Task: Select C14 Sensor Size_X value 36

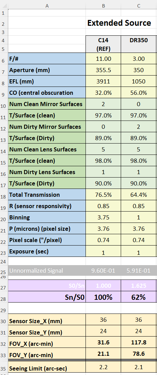Action: click(103, 320)
